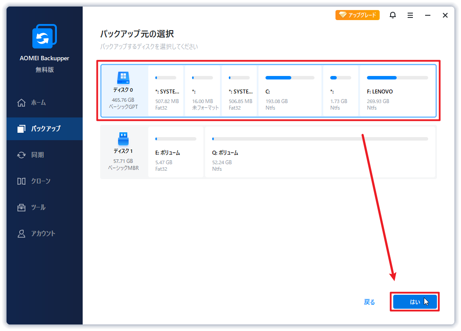
Task: Click the ツール toolbox icon
Action: click(21, 207)
